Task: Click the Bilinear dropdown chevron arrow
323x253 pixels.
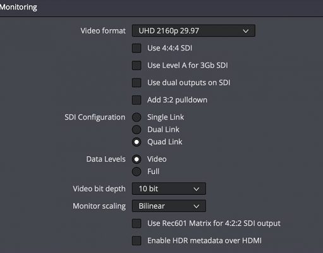Action: click(x=197, y=206)
